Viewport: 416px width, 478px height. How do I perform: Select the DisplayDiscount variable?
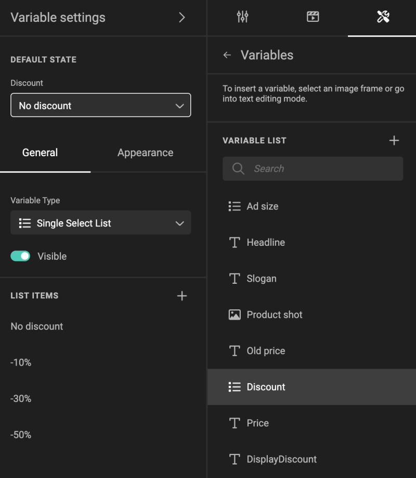click(x=281, y=459)
